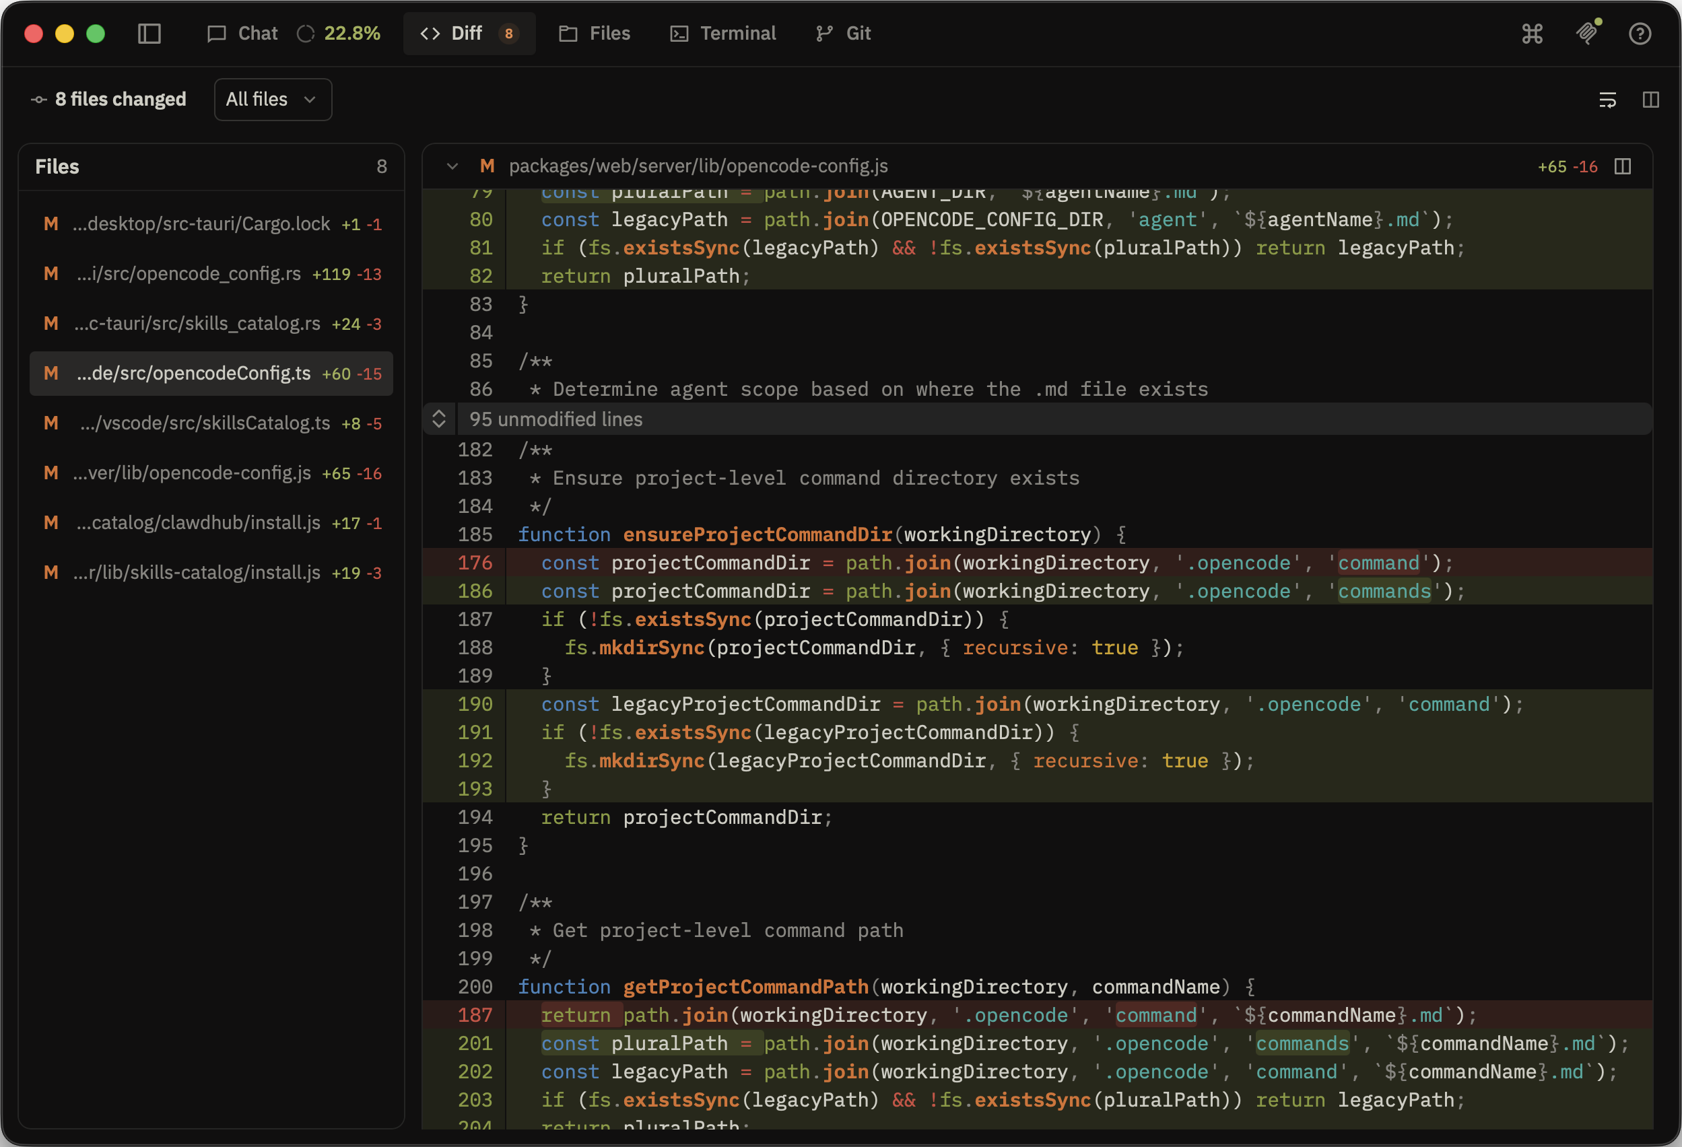
Task: Toggle line wrap icon in toolbar
Action: click(x=1607, y=99)
